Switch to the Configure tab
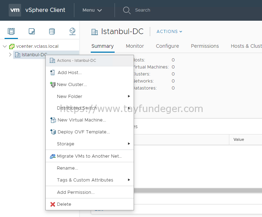The width and height of the screenshot is (262, 217). click(x=167, y=46)
